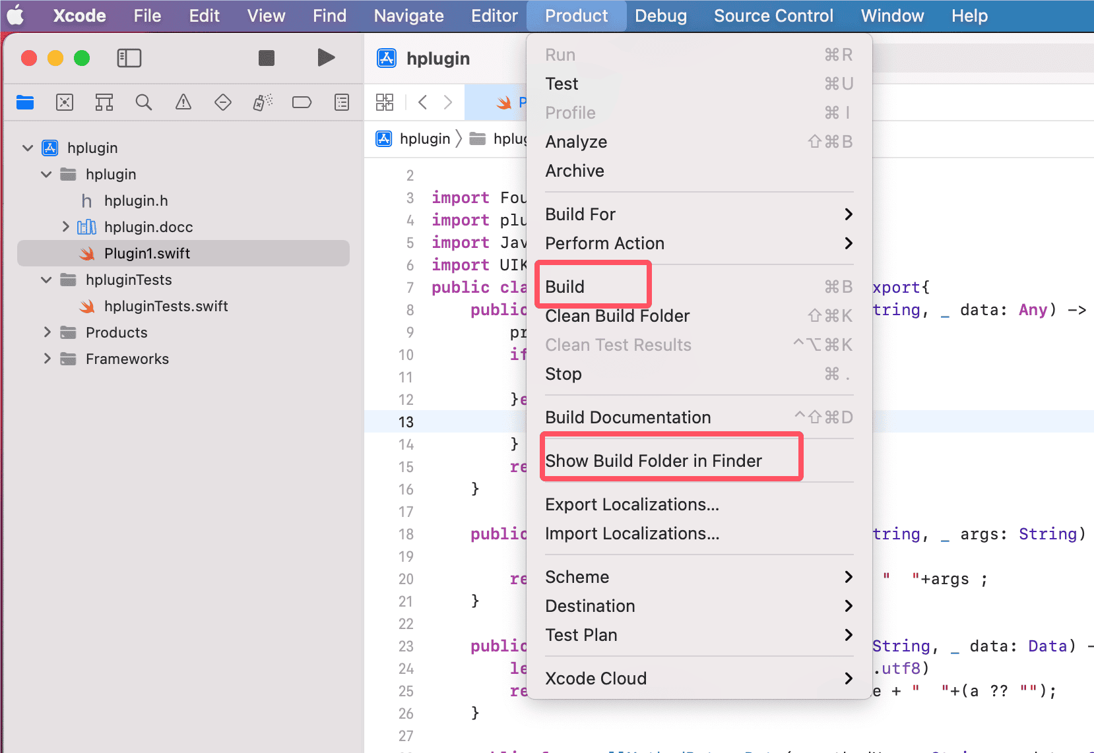Viewport: 1094px width, 753px height.
Task: Open the Debug menu in menu bar
Action: coord(660,16)
